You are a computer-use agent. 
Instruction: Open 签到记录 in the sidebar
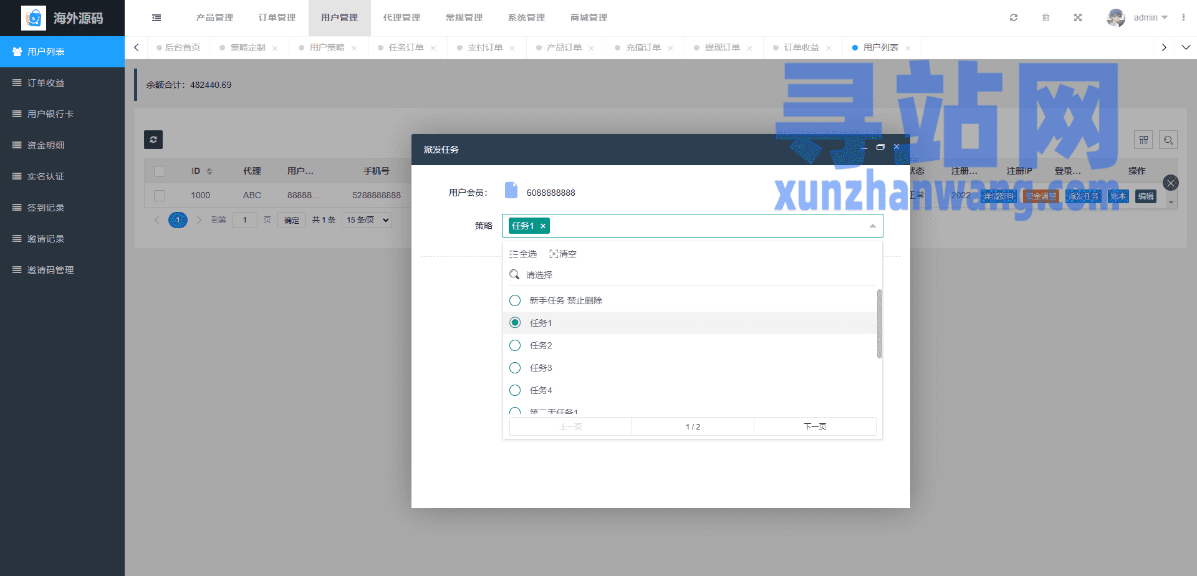click(62, 208)
